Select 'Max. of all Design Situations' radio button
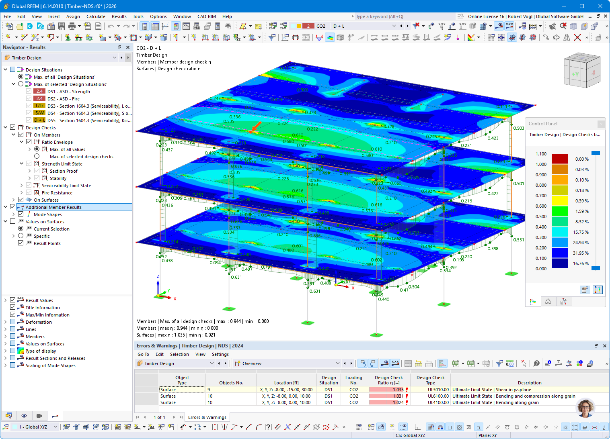Viewport: 610px width, 439px height. coord(21,77)
